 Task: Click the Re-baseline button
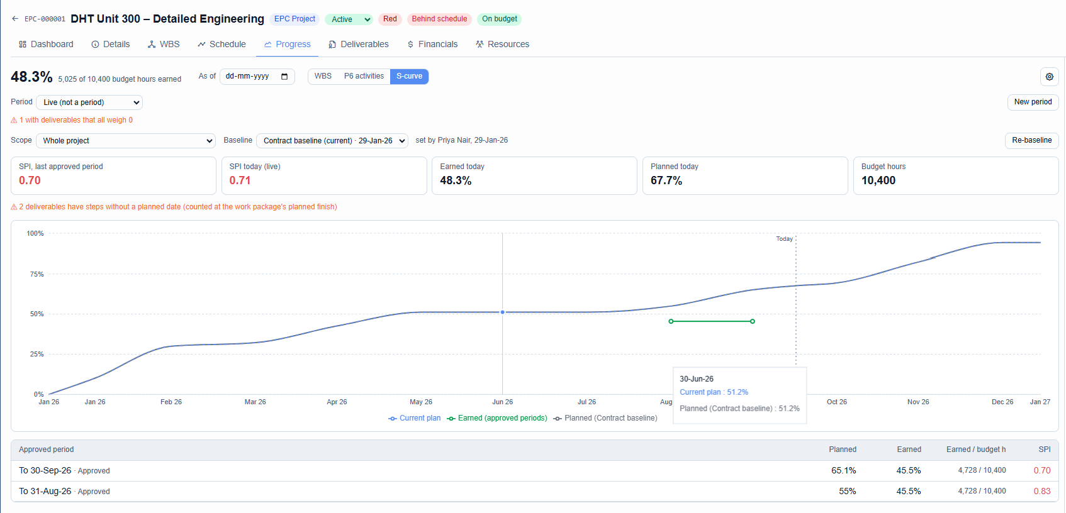pyautogui.click(x=1031, y=140)
